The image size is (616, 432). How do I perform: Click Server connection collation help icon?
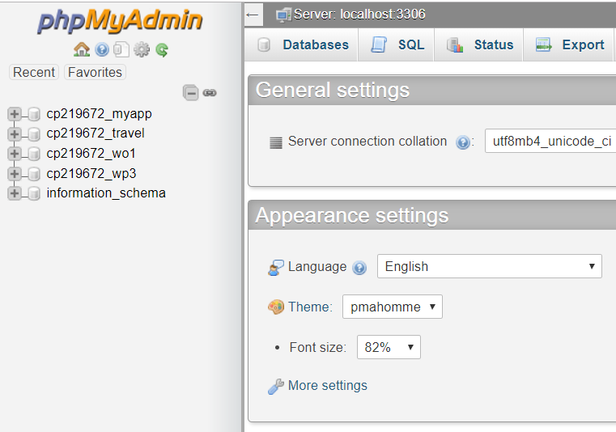pos(463,142)
